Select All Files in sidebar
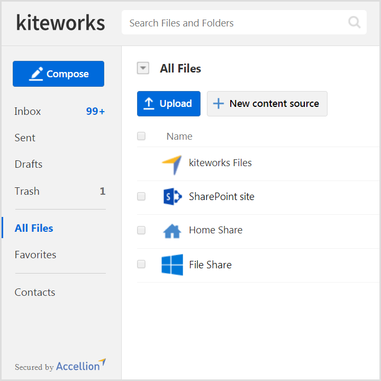The height and width of the screenshot is (381, 381). 34,228
